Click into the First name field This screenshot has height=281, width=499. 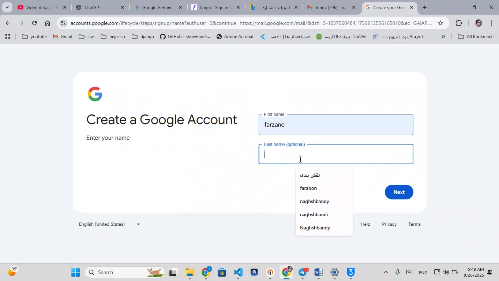(x=335, y=125)
